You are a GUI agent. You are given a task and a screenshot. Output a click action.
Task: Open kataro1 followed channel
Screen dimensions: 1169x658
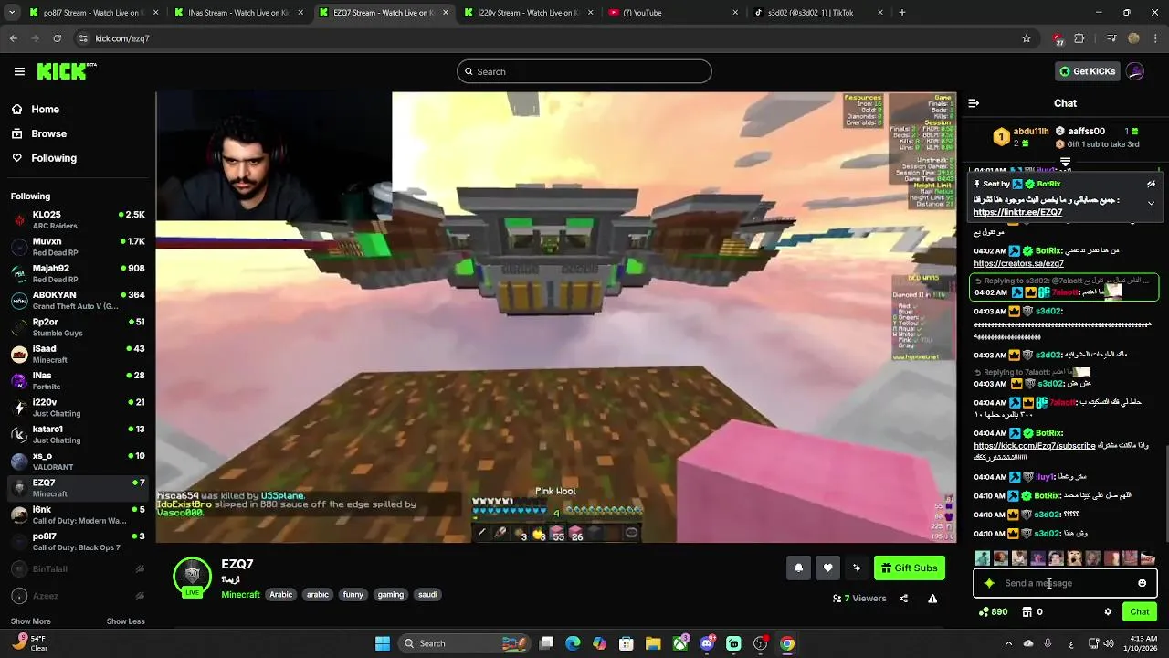coord(78,434)
